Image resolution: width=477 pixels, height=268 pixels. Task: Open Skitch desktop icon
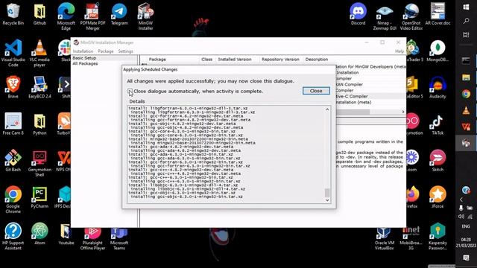coord(437,161)
